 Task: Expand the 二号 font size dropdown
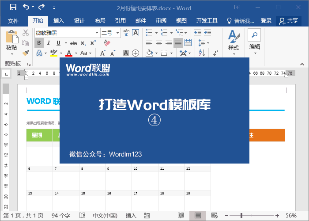[117, 33]
